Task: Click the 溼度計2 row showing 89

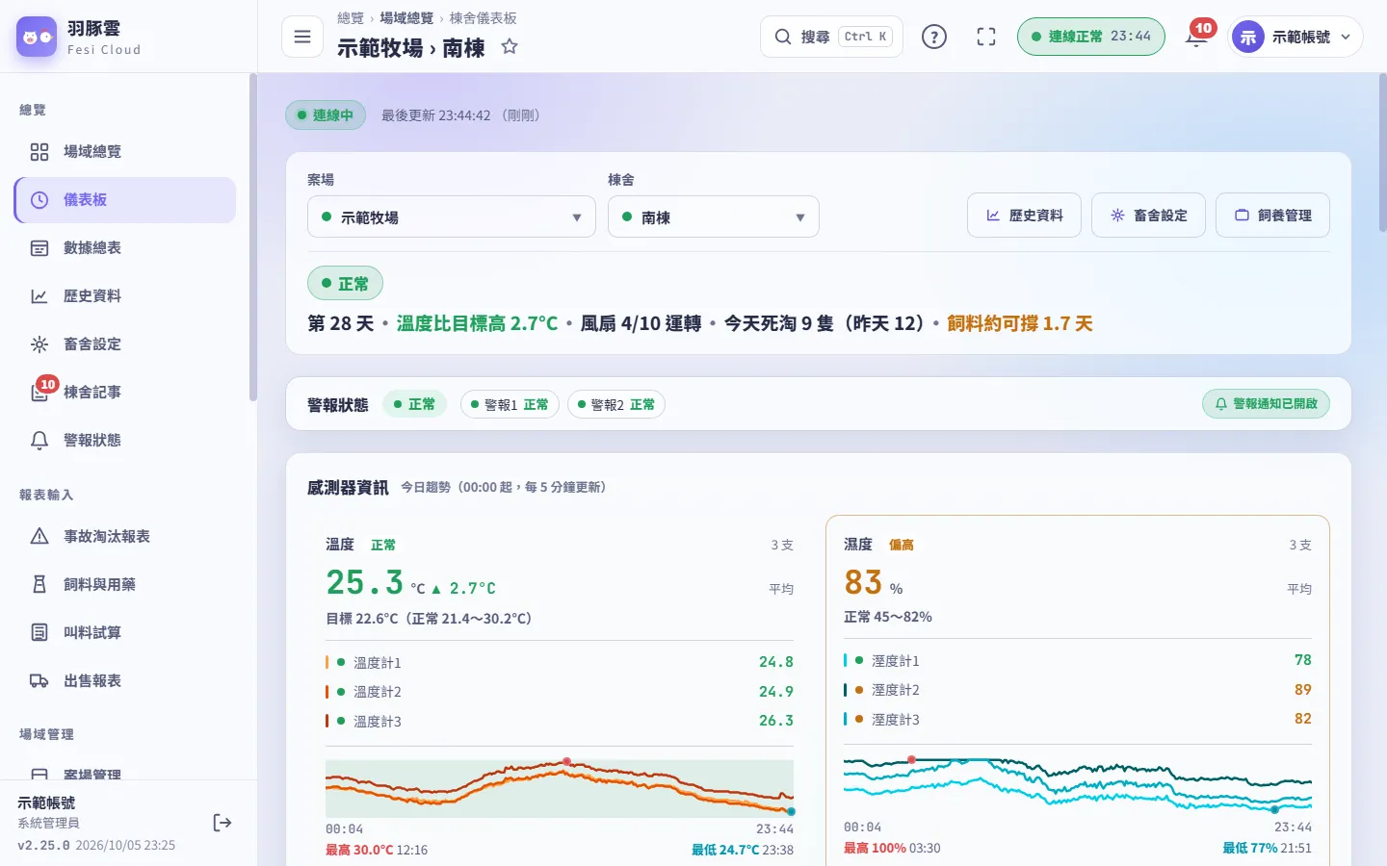Action: (x=1078, y=690)
